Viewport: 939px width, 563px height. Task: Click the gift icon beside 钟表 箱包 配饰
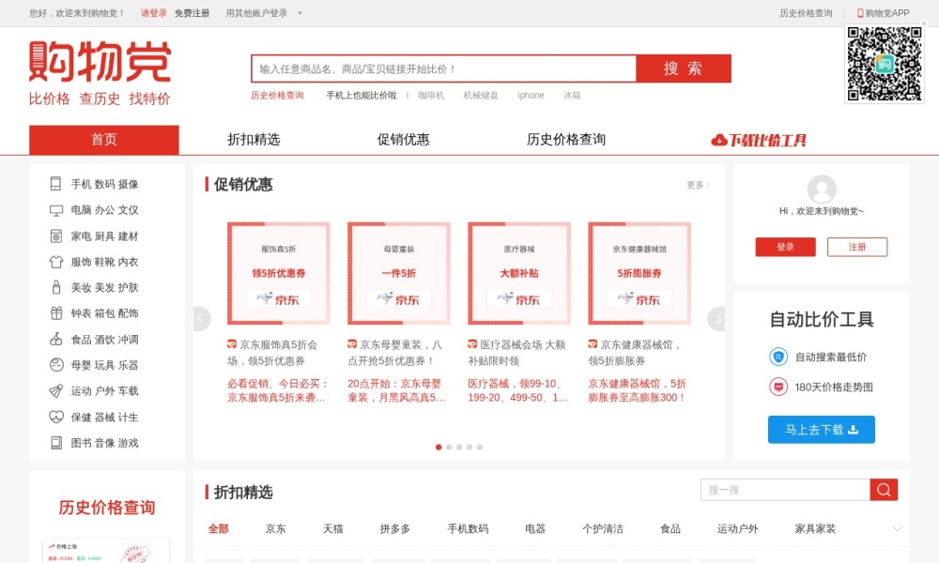tap(55, 313)
